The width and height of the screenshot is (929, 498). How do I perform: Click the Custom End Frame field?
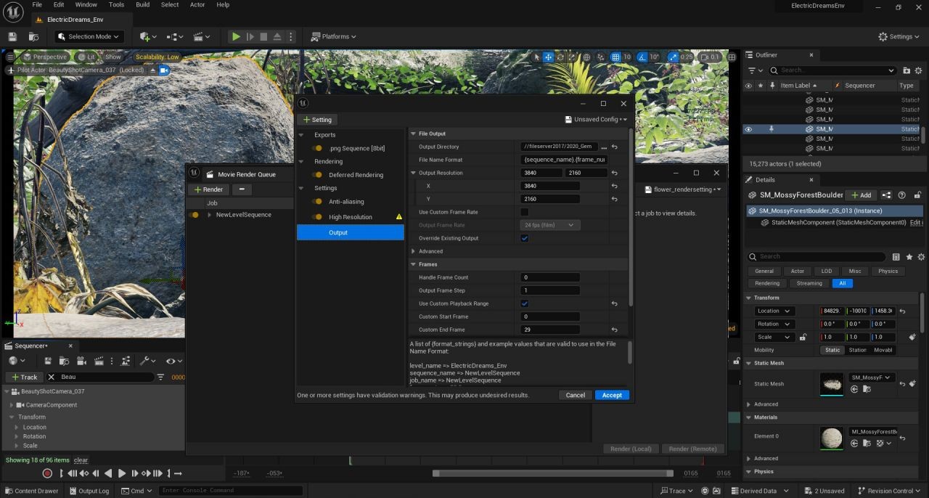pyautogui.click(x=549, y=330)
